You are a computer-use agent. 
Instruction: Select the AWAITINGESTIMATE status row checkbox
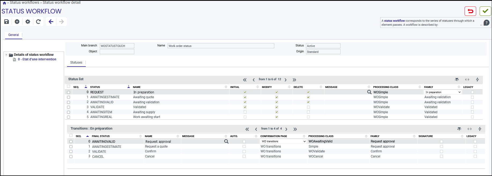tap(69, 97)
